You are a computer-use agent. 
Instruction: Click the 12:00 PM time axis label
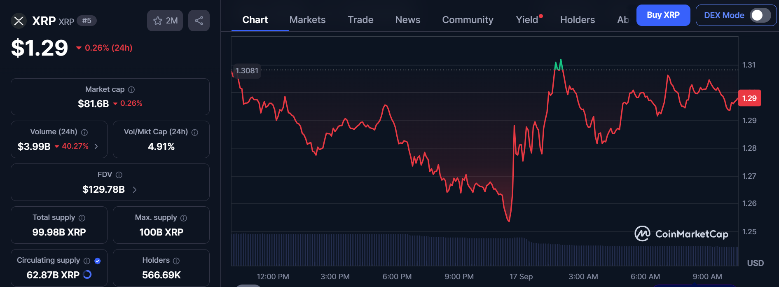point(273,277)
